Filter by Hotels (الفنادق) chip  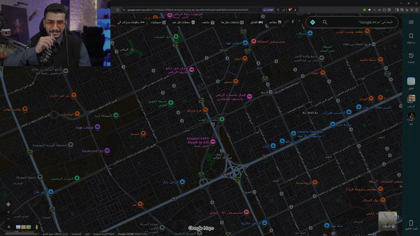click(257, 22)
